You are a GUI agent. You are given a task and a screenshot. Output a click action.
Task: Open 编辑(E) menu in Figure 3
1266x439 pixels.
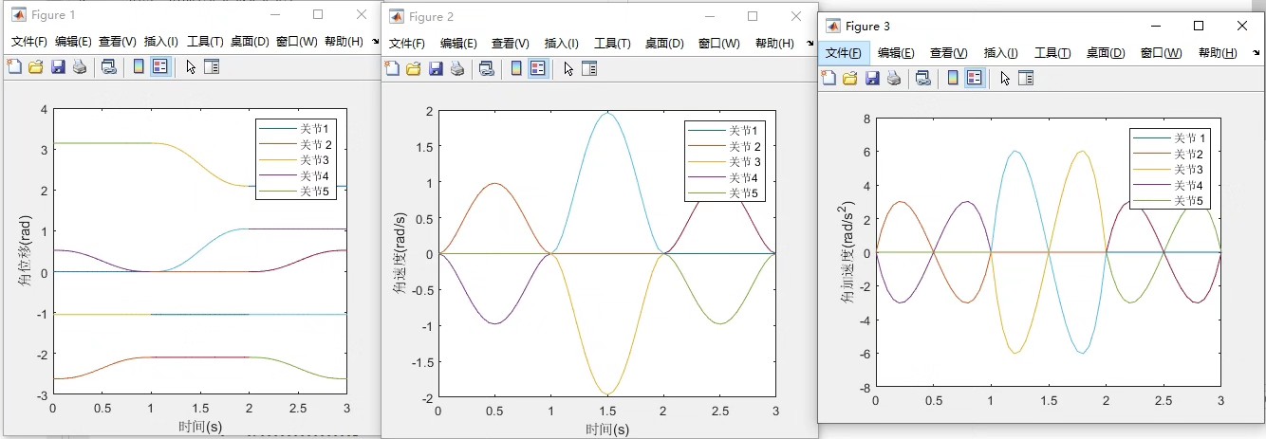(896, 53)
